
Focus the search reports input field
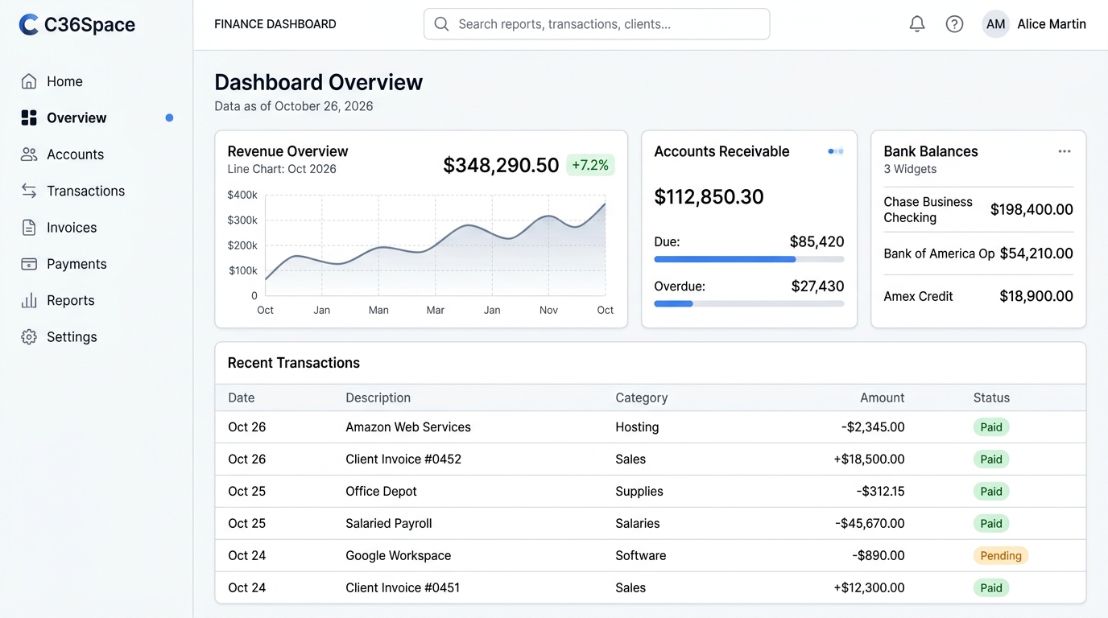[597, 24]
